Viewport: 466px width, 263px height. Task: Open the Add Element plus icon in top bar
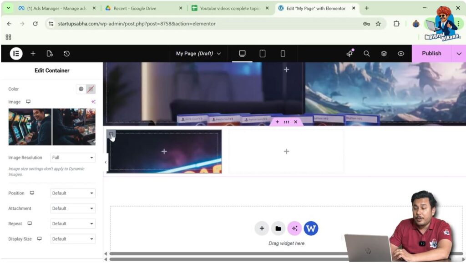tap(33, 54)
